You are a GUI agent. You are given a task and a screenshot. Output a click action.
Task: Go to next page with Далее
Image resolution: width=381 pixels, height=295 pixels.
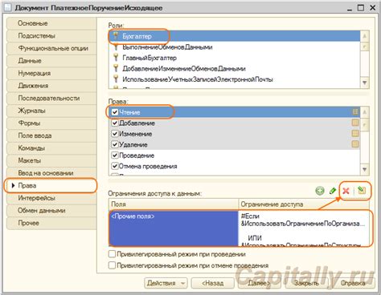coord(259,283)
